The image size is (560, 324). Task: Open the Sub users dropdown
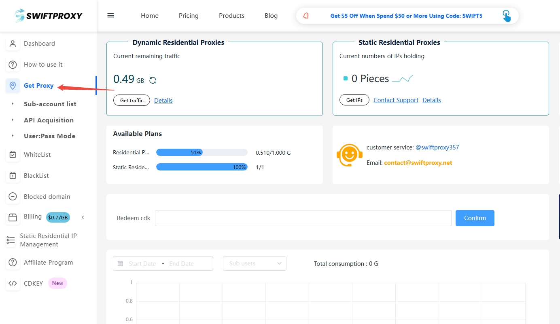[255, 263]
